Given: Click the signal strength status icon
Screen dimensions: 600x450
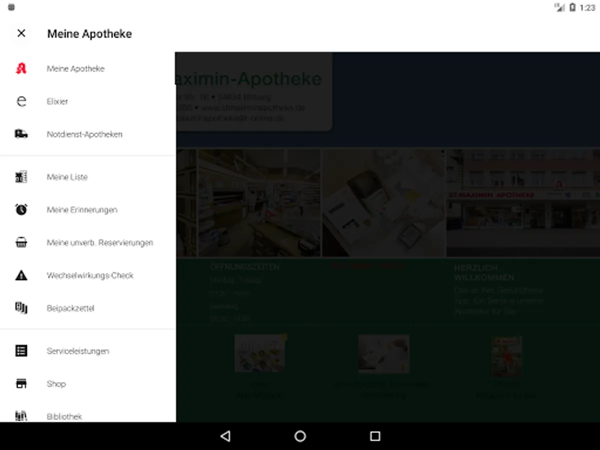Looking at the screenshot, I should [x=559, y=7].
